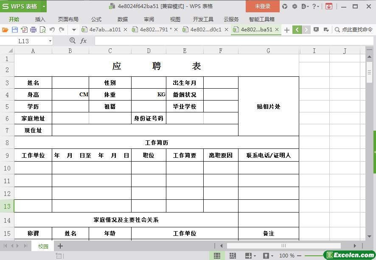Click the 未登录 login button

click(x=262, y=6)
